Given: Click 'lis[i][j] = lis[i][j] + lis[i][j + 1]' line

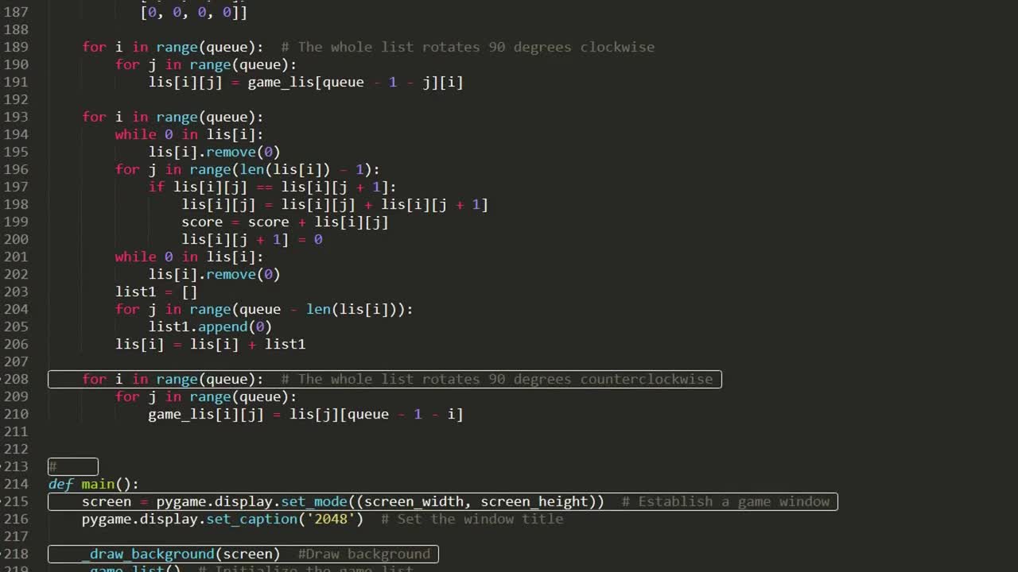Looking at the screenshot, I should [335, 204].
